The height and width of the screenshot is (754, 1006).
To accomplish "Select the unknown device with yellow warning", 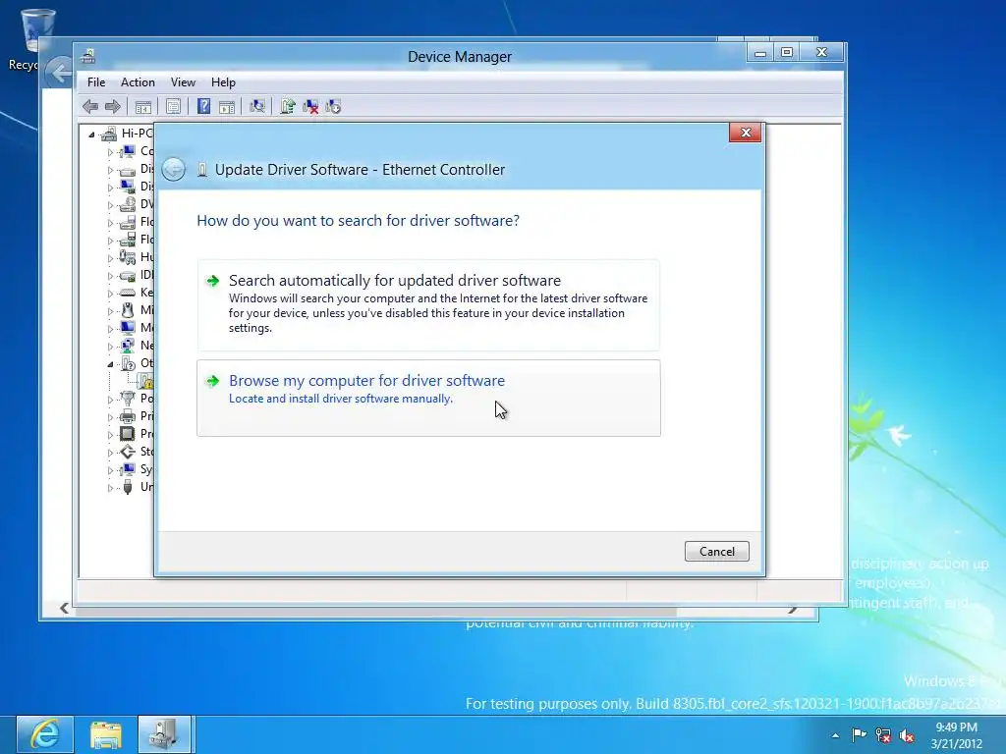I will [145, 381].
